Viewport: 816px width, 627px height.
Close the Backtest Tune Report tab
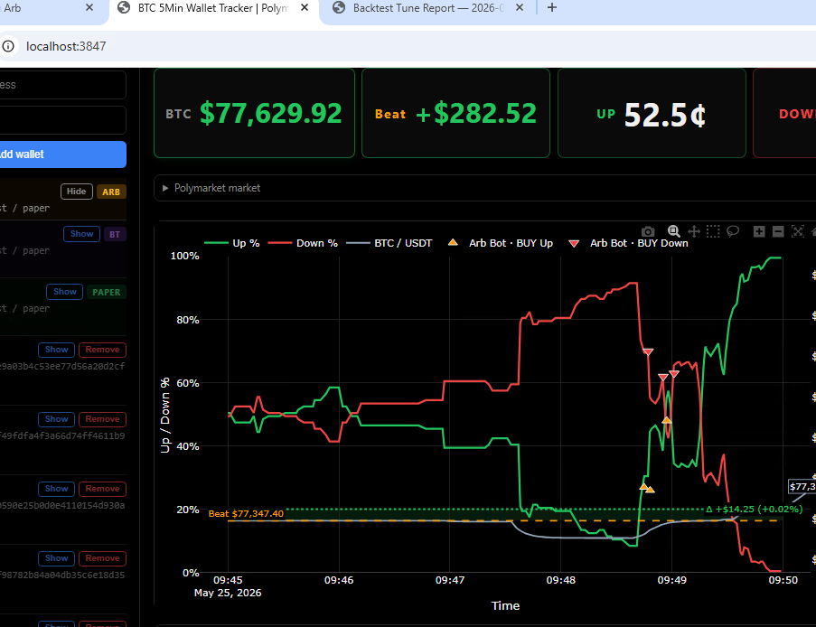tap(520, 8)
